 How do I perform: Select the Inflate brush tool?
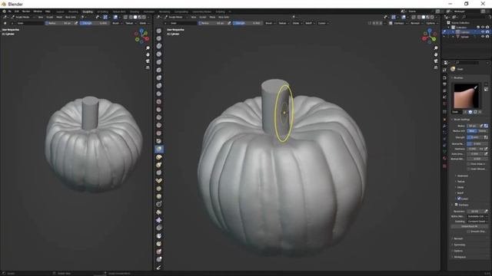(x=159, y=78)
